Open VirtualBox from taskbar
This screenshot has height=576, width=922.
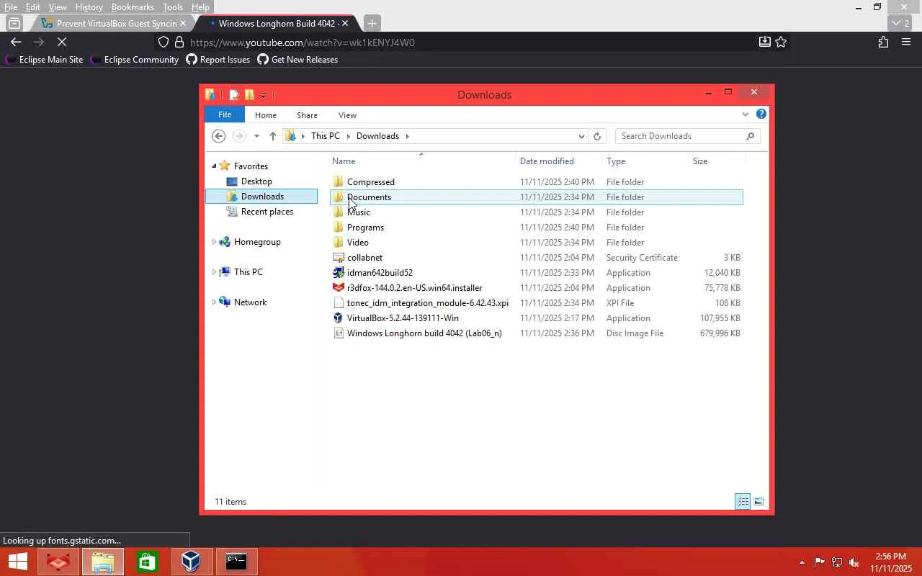192,562
